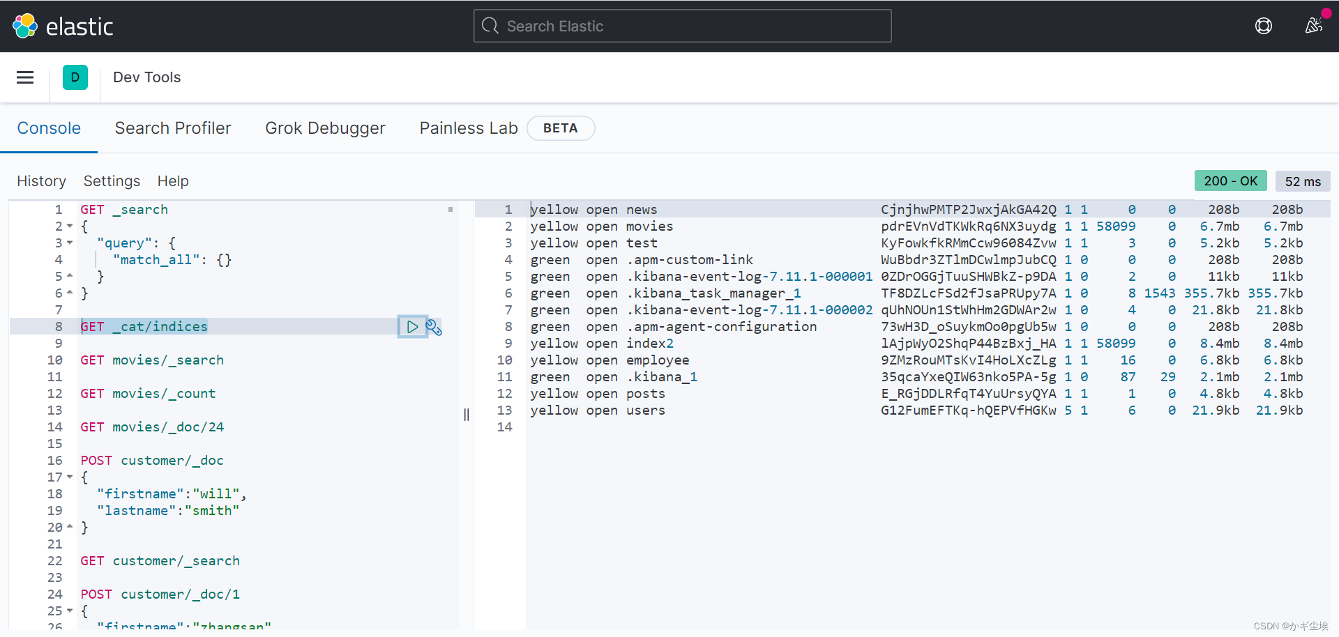Collapse the fold arrow on line 2
The width and height of the screenshot is (1339, 637).
pyautogui.click(x=70, y=227)
